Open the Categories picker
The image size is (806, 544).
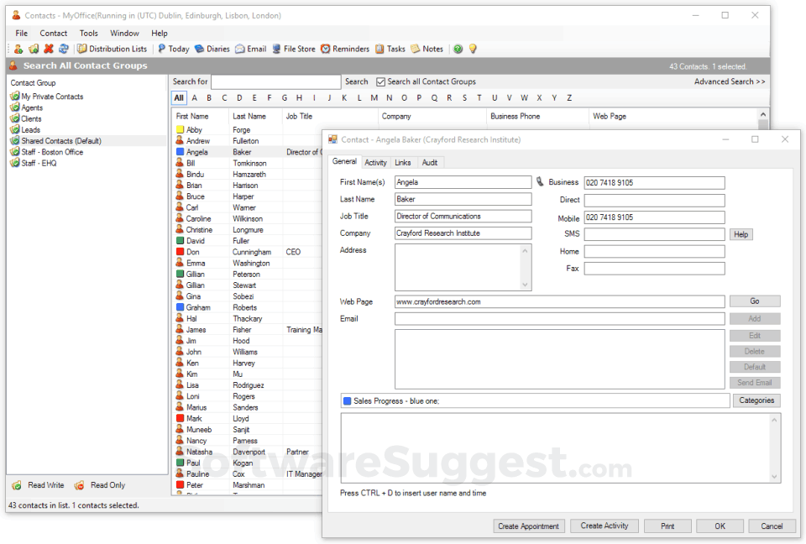point(756,400)
